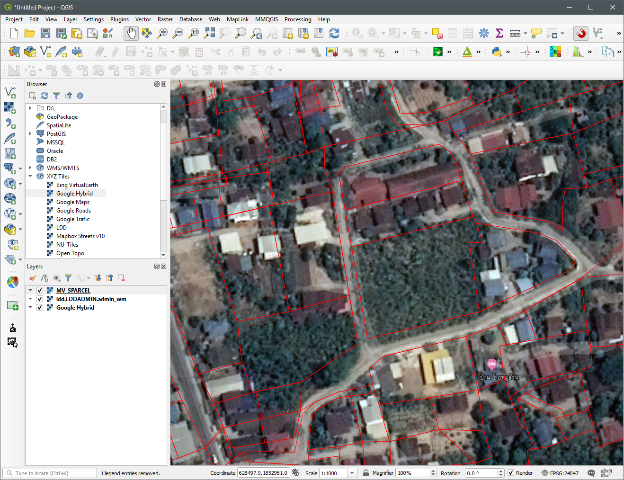Open the New GeoPackage Layer tool
The width and height of the screenshot is (624, 480).
point(29,52)
